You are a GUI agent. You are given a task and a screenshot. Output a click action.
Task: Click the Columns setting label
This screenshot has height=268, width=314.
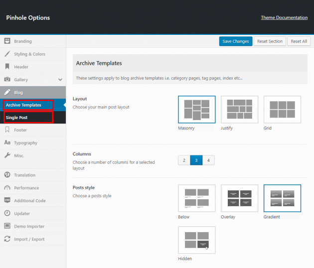pos(82,154)
